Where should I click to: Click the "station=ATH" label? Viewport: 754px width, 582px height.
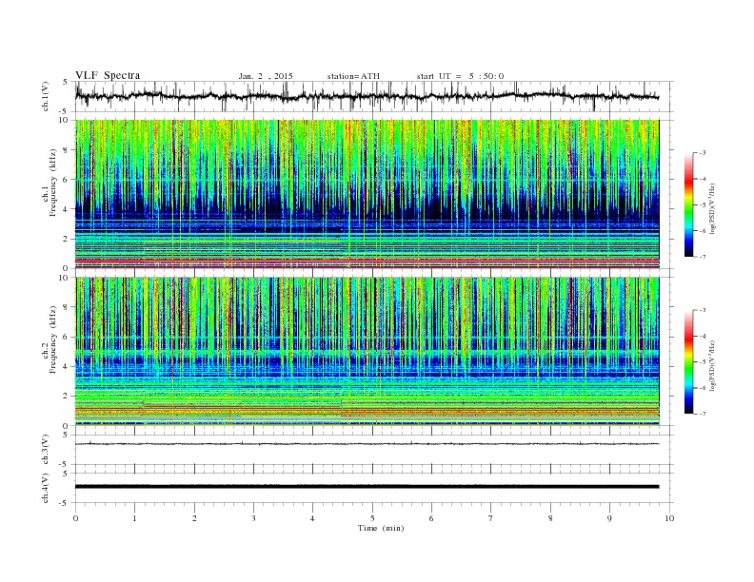(353, 76)
